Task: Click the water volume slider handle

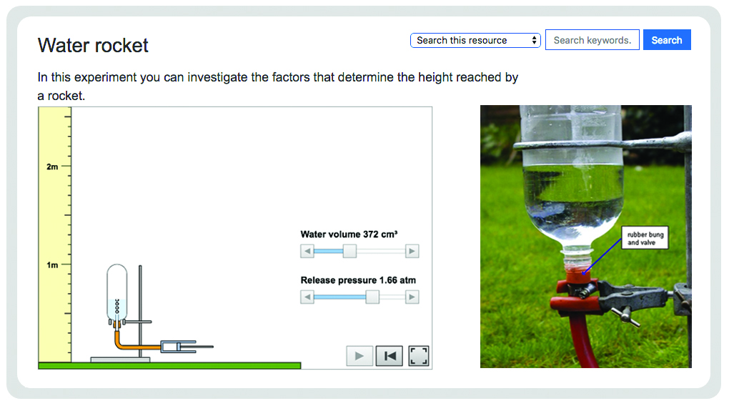Action: [349, 251]
